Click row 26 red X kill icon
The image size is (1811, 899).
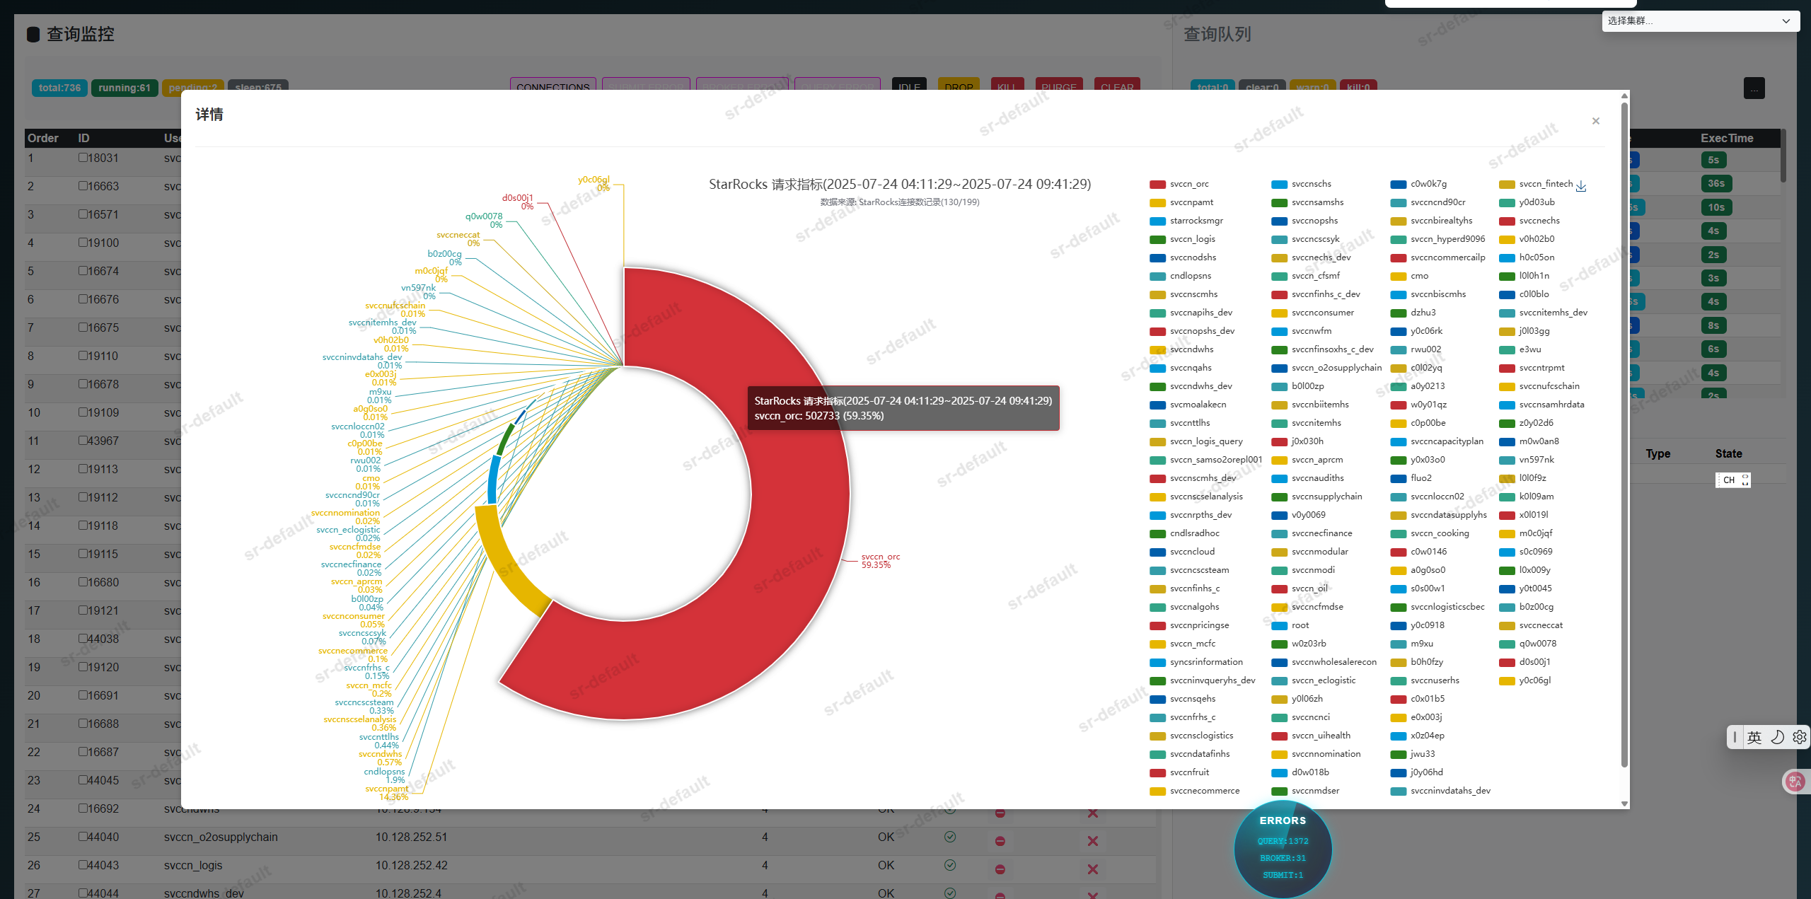[1093, 869]
